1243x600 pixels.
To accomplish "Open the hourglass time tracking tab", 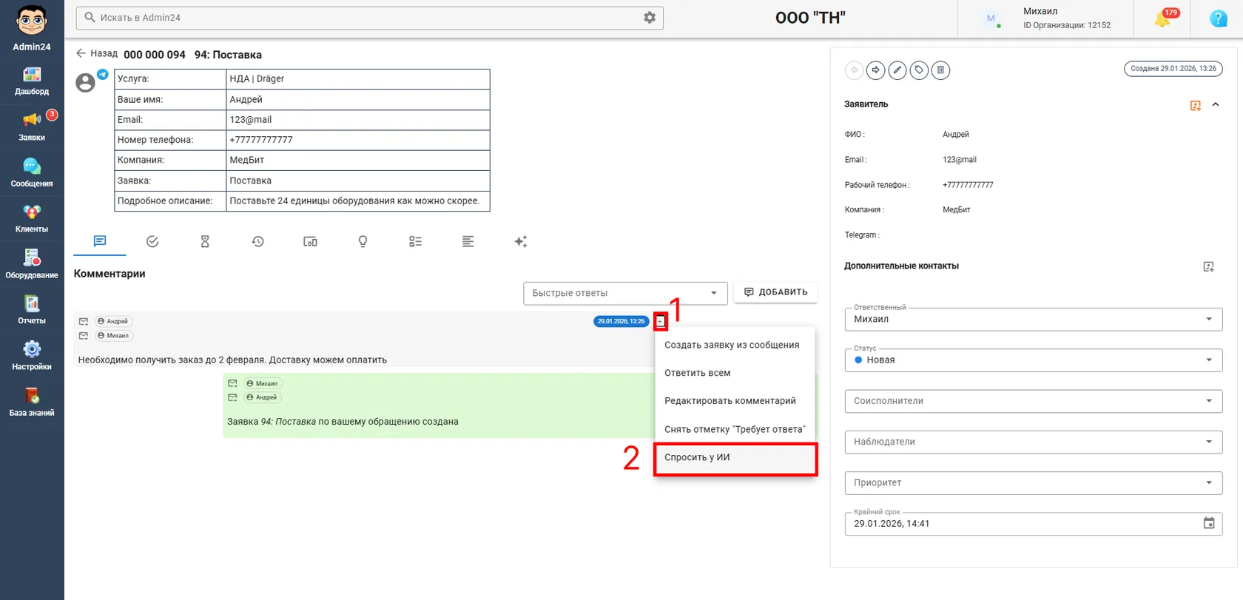I will point(205,241).
